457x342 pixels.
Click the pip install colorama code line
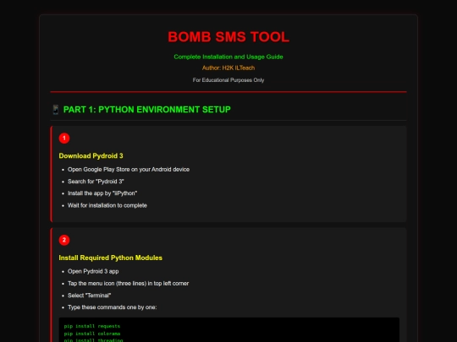click(x=92, y=334)
